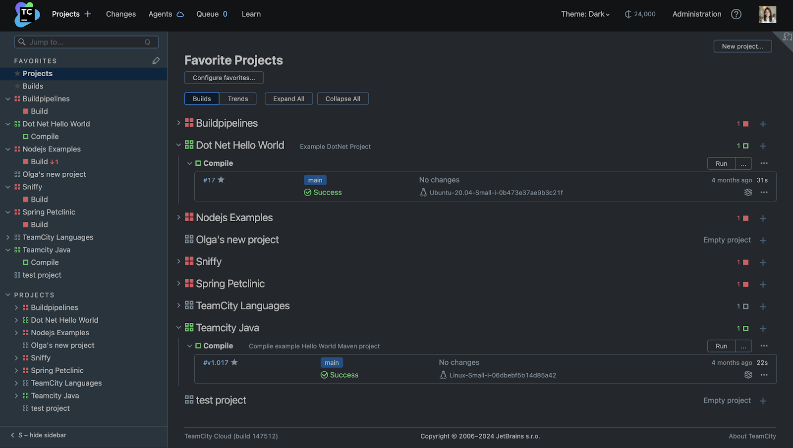Open agent Linux-Small-i-06dbebf5b14d85a42 link
793x448 pixels.
pos(503,375)
